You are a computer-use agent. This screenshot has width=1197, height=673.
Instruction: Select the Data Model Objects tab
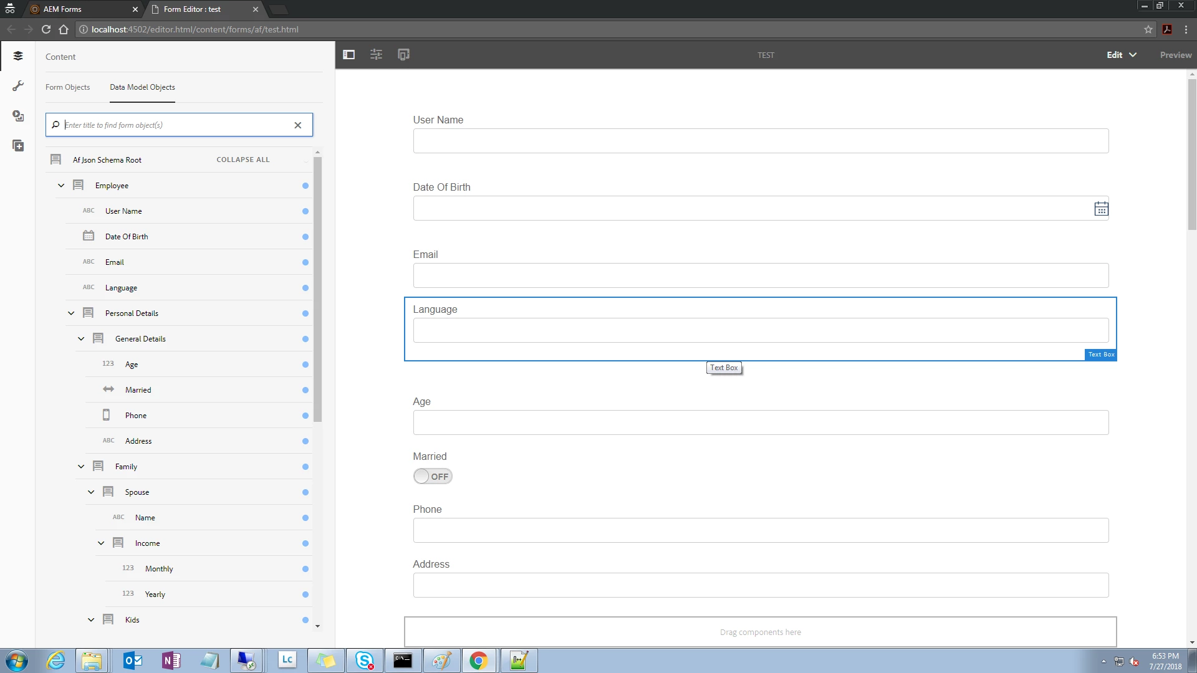point(142,87)
